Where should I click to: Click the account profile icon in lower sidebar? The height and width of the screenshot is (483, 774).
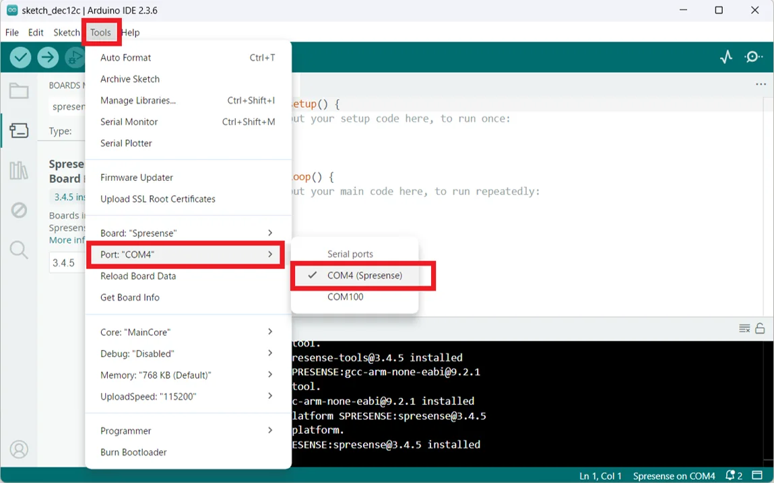tap(18, 449)
